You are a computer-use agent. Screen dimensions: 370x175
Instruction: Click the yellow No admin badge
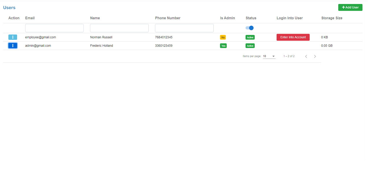[x=223, y=37]
